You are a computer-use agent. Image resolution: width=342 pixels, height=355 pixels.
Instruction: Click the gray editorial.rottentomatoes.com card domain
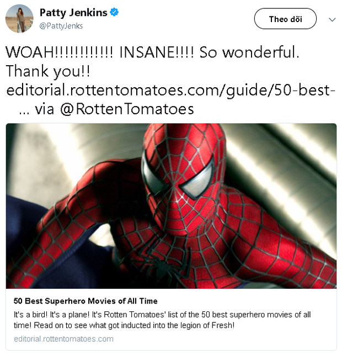(x=63, y=339)
